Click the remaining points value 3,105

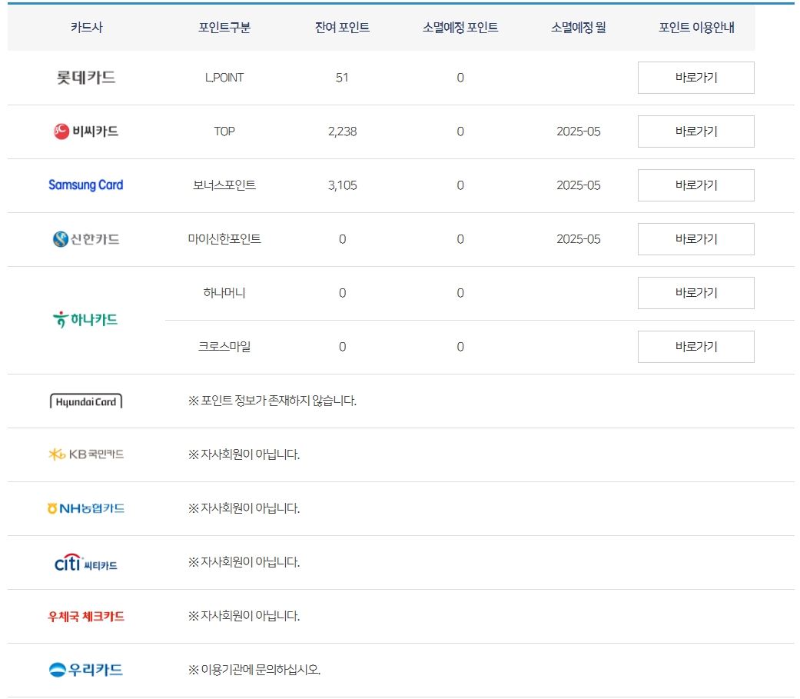tap(342, 185)
